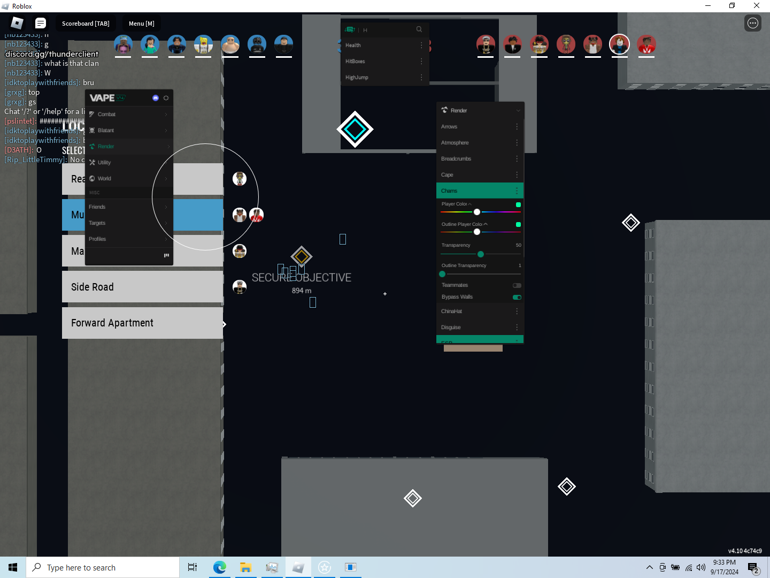This screenshot has width=770, height=578.
Task: Expand Atmosphere options via three dots
Action: pos(517,142)
